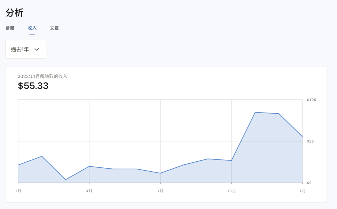
Task: Click the 分析 page heading
Action: point(14,13)
